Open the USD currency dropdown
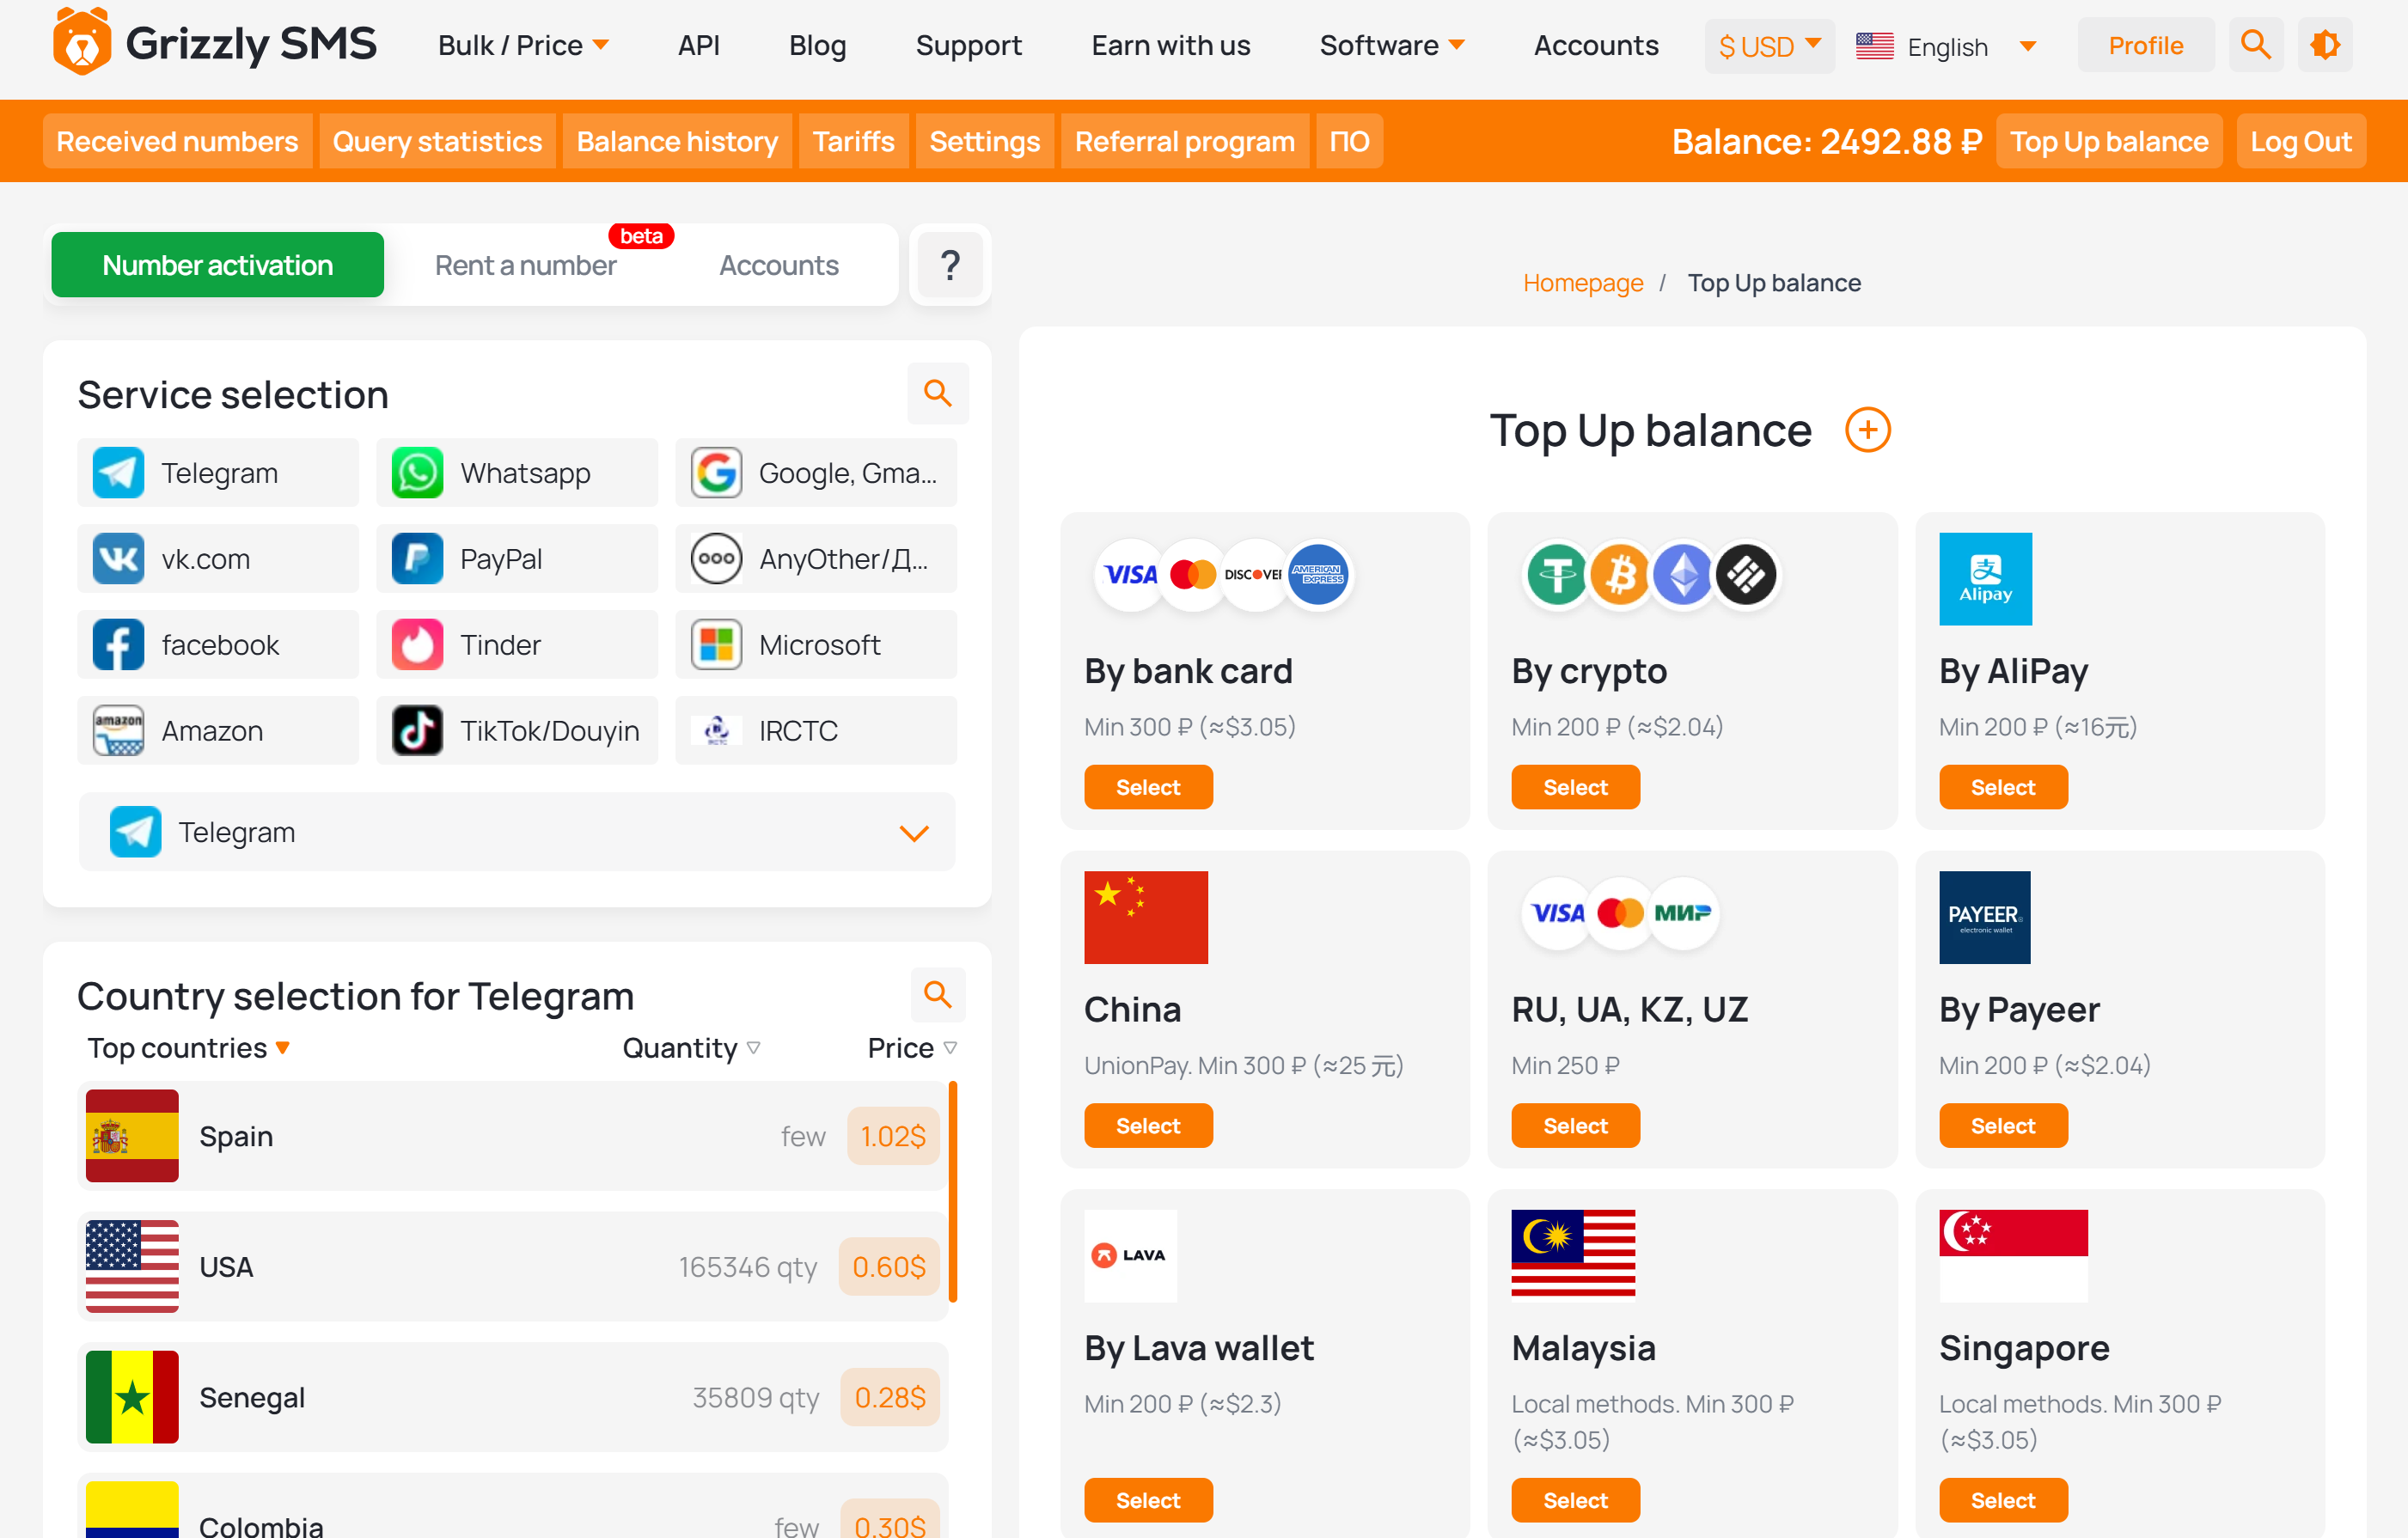This screenshot has height=1538, width=2408. pos(1769,46)
